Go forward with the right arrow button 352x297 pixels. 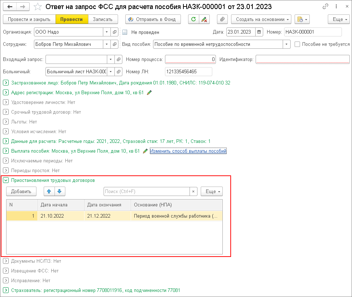coord(23,7)
